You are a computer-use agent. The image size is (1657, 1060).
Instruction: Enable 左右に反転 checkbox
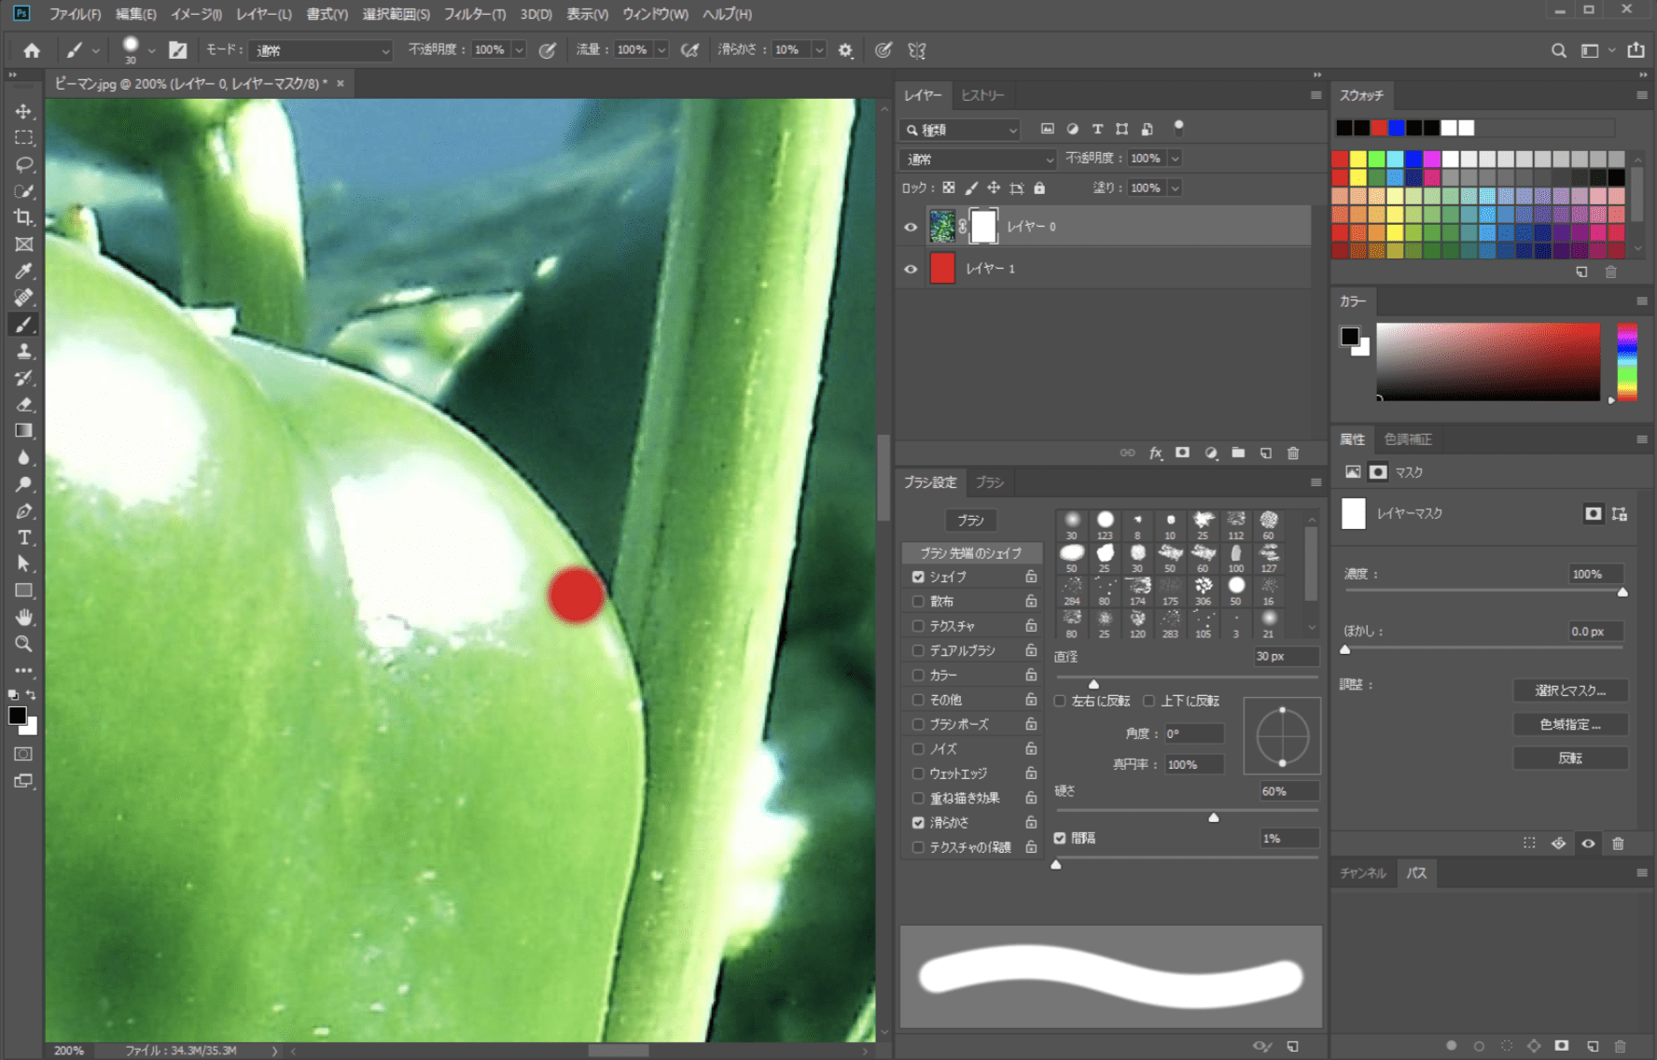click(1060, 701)
